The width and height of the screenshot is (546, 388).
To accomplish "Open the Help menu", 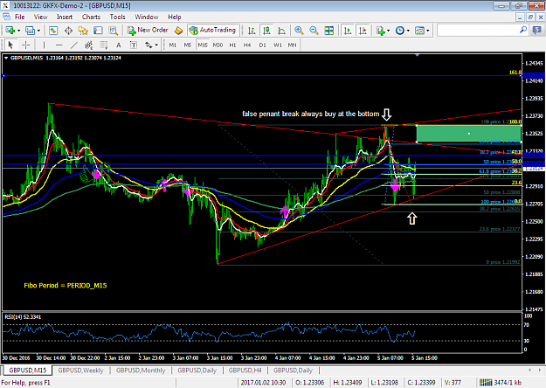I will click(175, 17).
